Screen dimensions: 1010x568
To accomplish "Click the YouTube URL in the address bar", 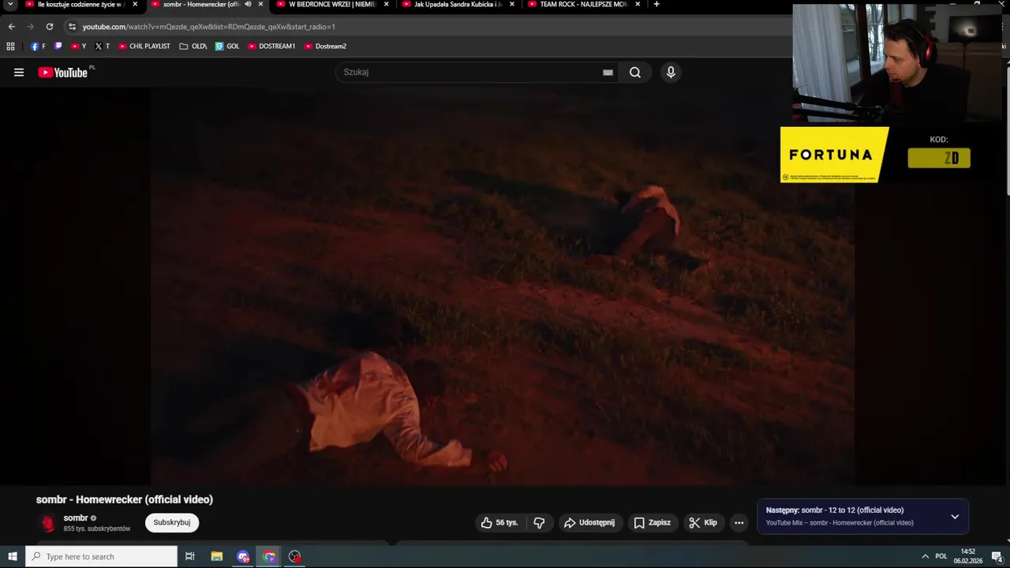I will tap(209, 26).
